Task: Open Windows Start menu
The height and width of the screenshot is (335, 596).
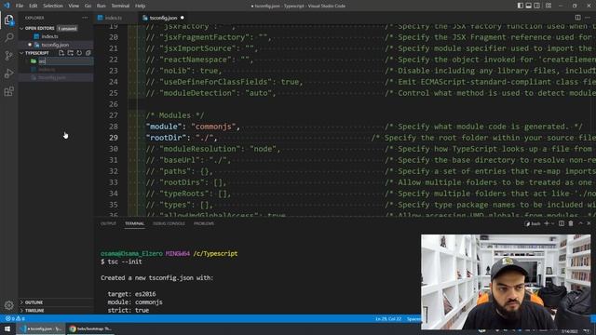Action: [x=7, y=328]
